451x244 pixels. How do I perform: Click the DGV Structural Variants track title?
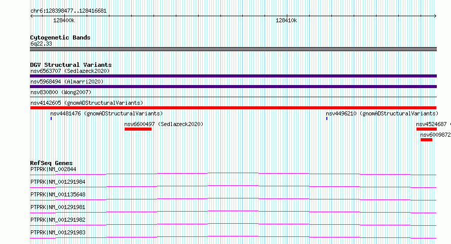tap(71, 65)
